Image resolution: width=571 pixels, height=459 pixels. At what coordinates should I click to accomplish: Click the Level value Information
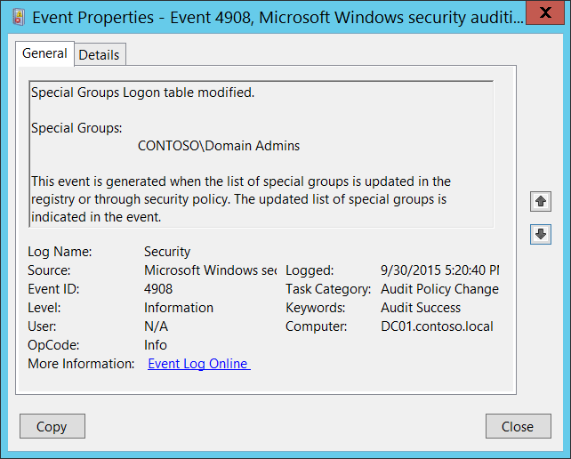pos(179,308)
